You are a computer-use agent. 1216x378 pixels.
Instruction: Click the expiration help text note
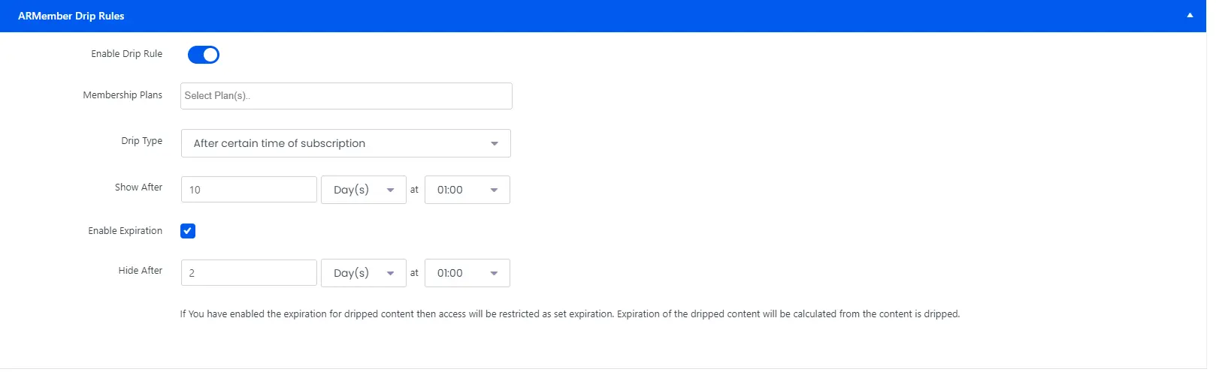coord(570,314)
